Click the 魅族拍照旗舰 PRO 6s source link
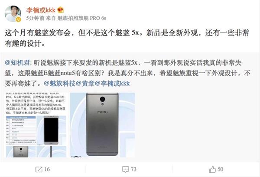Screen dimensions: 260x177 (x=81, y=18)
